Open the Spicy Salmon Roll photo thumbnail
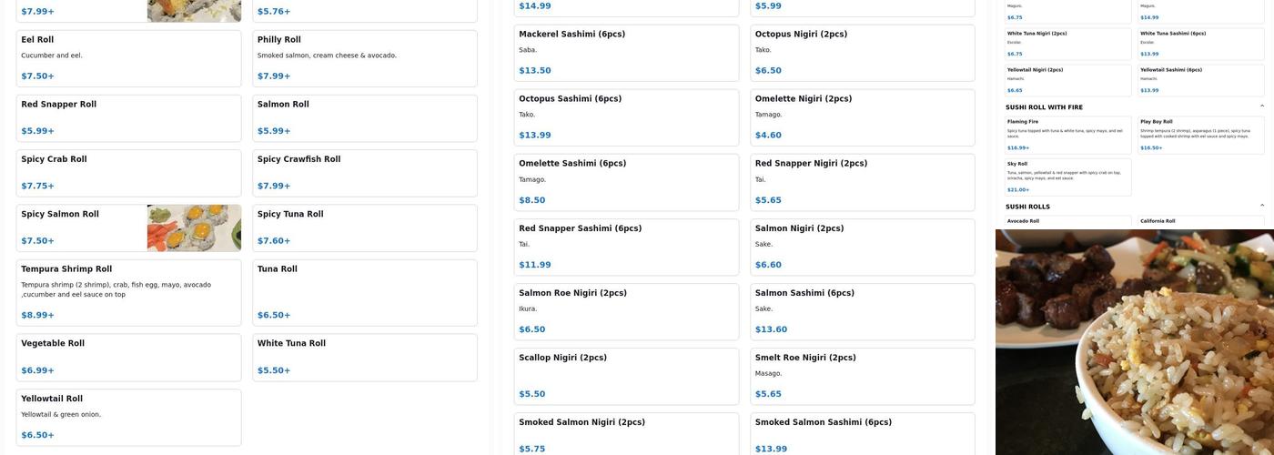 pos(194,227)
